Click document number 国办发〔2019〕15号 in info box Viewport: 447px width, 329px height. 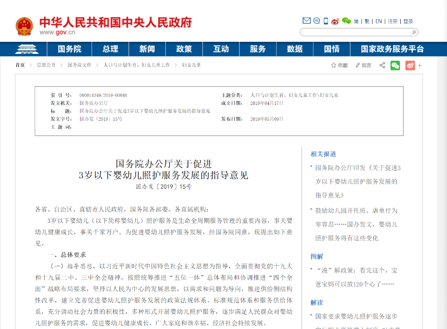101,119
